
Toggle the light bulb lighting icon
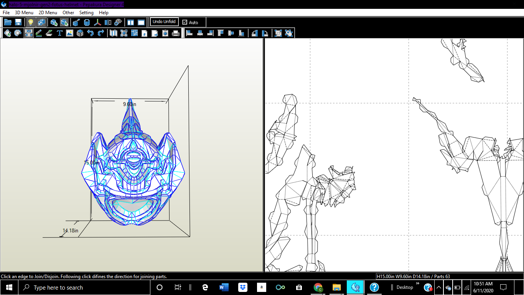pos(30,22)
